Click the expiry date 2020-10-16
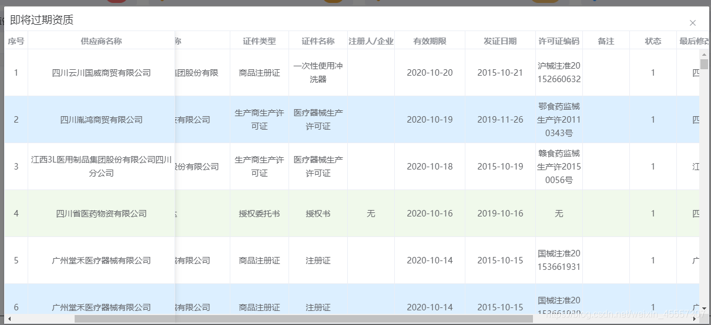 (x=430, y=214)
